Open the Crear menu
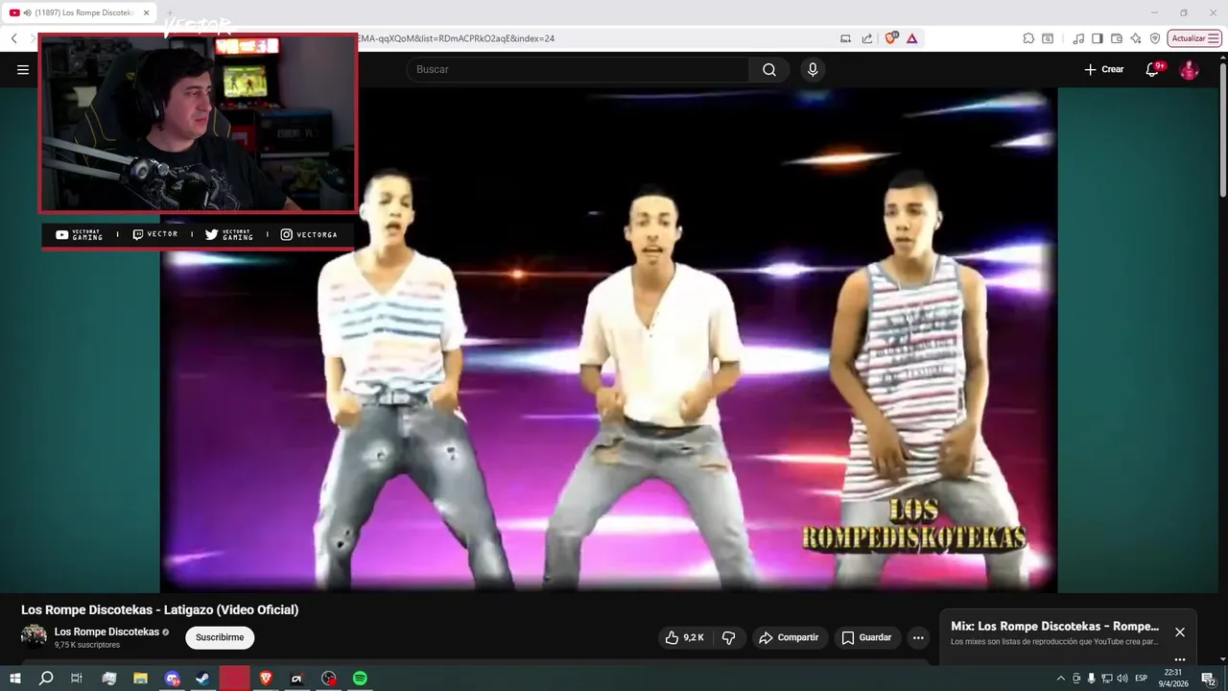Screen dimensions: 1228x691 (1104, 69)
